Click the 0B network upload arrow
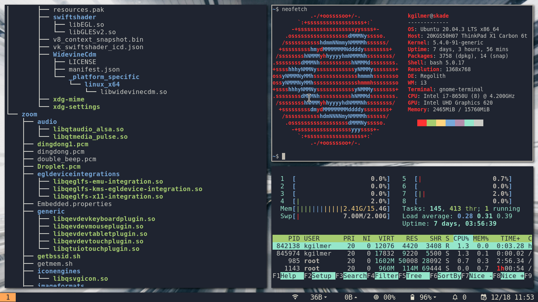Image resolution: width=538 pixels, height=302 pixels. pyautogui.click(x=356, y=298)
